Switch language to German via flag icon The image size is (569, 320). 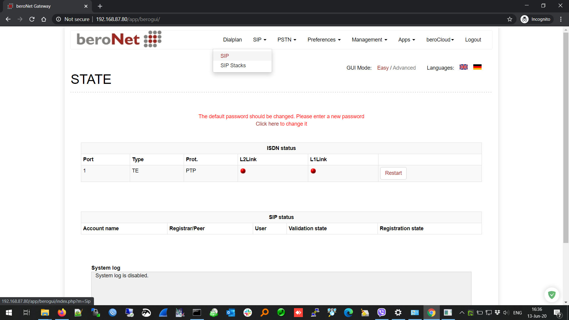(x=477, y=67)
